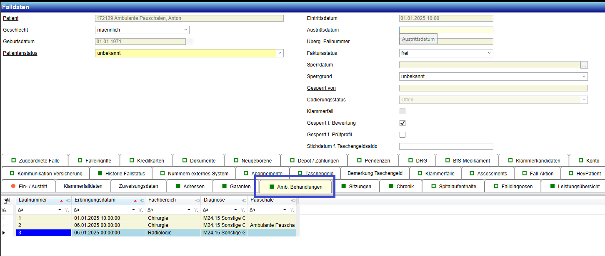Click the Austrittsdatum input field

[x=446, y=30]
